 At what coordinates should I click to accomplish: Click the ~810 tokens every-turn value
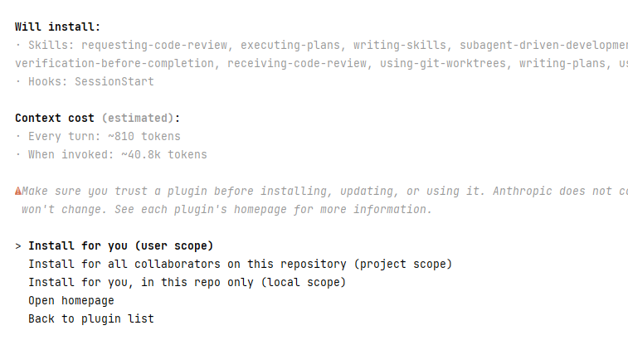[144, 137]
